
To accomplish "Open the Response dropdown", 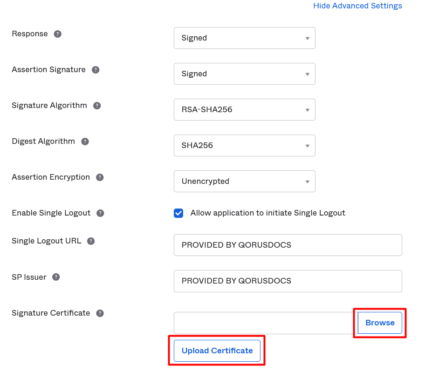I will [x=244, y=38].
